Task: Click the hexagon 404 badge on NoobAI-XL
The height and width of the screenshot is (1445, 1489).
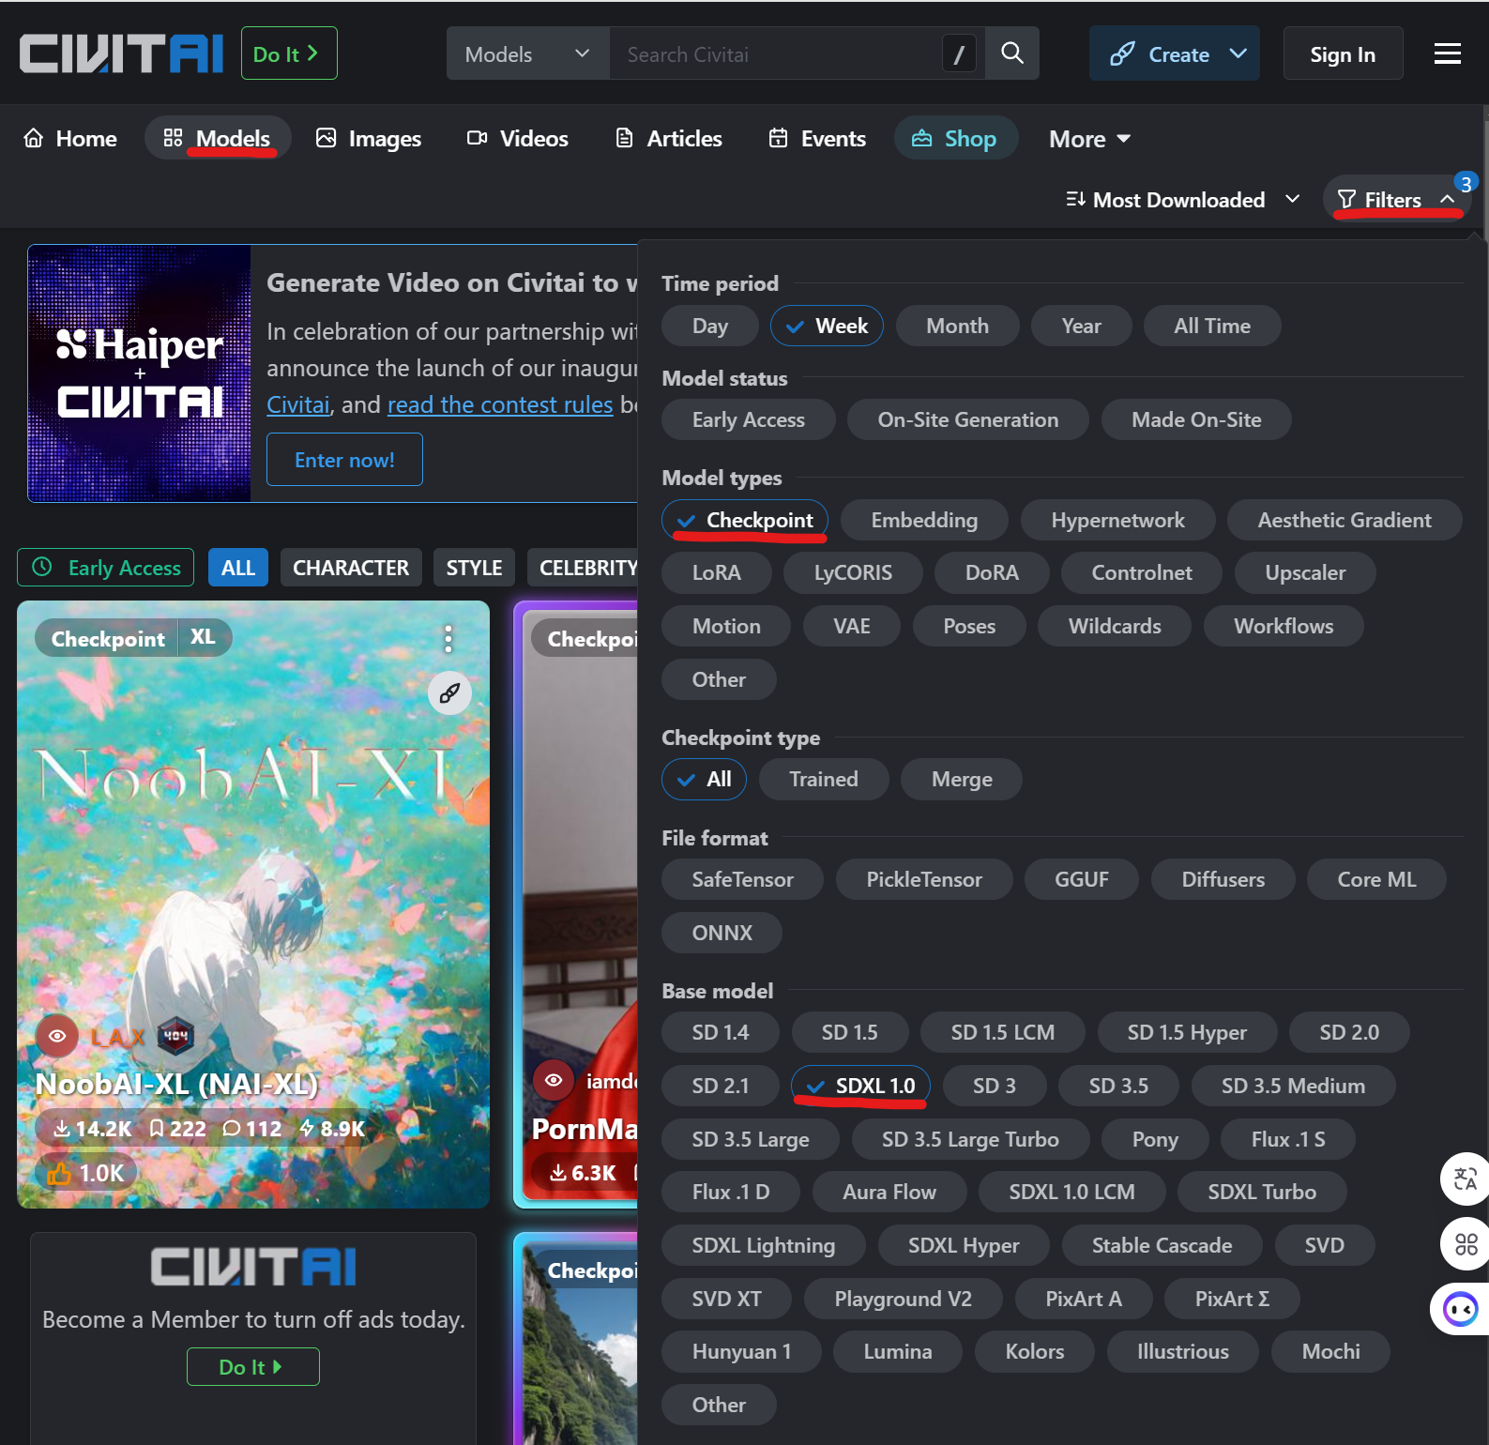Action: click(175, 1036)
